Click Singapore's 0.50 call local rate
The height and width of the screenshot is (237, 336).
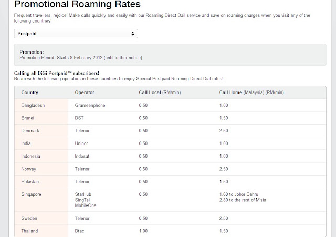(x=143, y=194)
